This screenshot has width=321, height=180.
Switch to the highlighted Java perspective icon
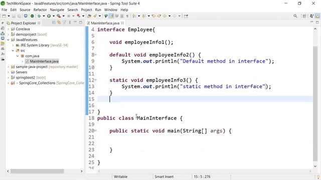pos(317,16)
